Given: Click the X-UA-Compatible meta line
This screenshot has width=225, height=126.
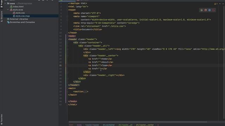Looking at the screenshot, I should point(106,23).
